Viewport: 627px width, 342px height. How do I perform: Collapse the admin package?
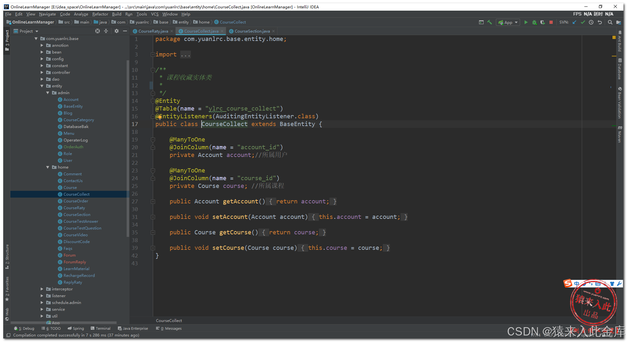48,93
